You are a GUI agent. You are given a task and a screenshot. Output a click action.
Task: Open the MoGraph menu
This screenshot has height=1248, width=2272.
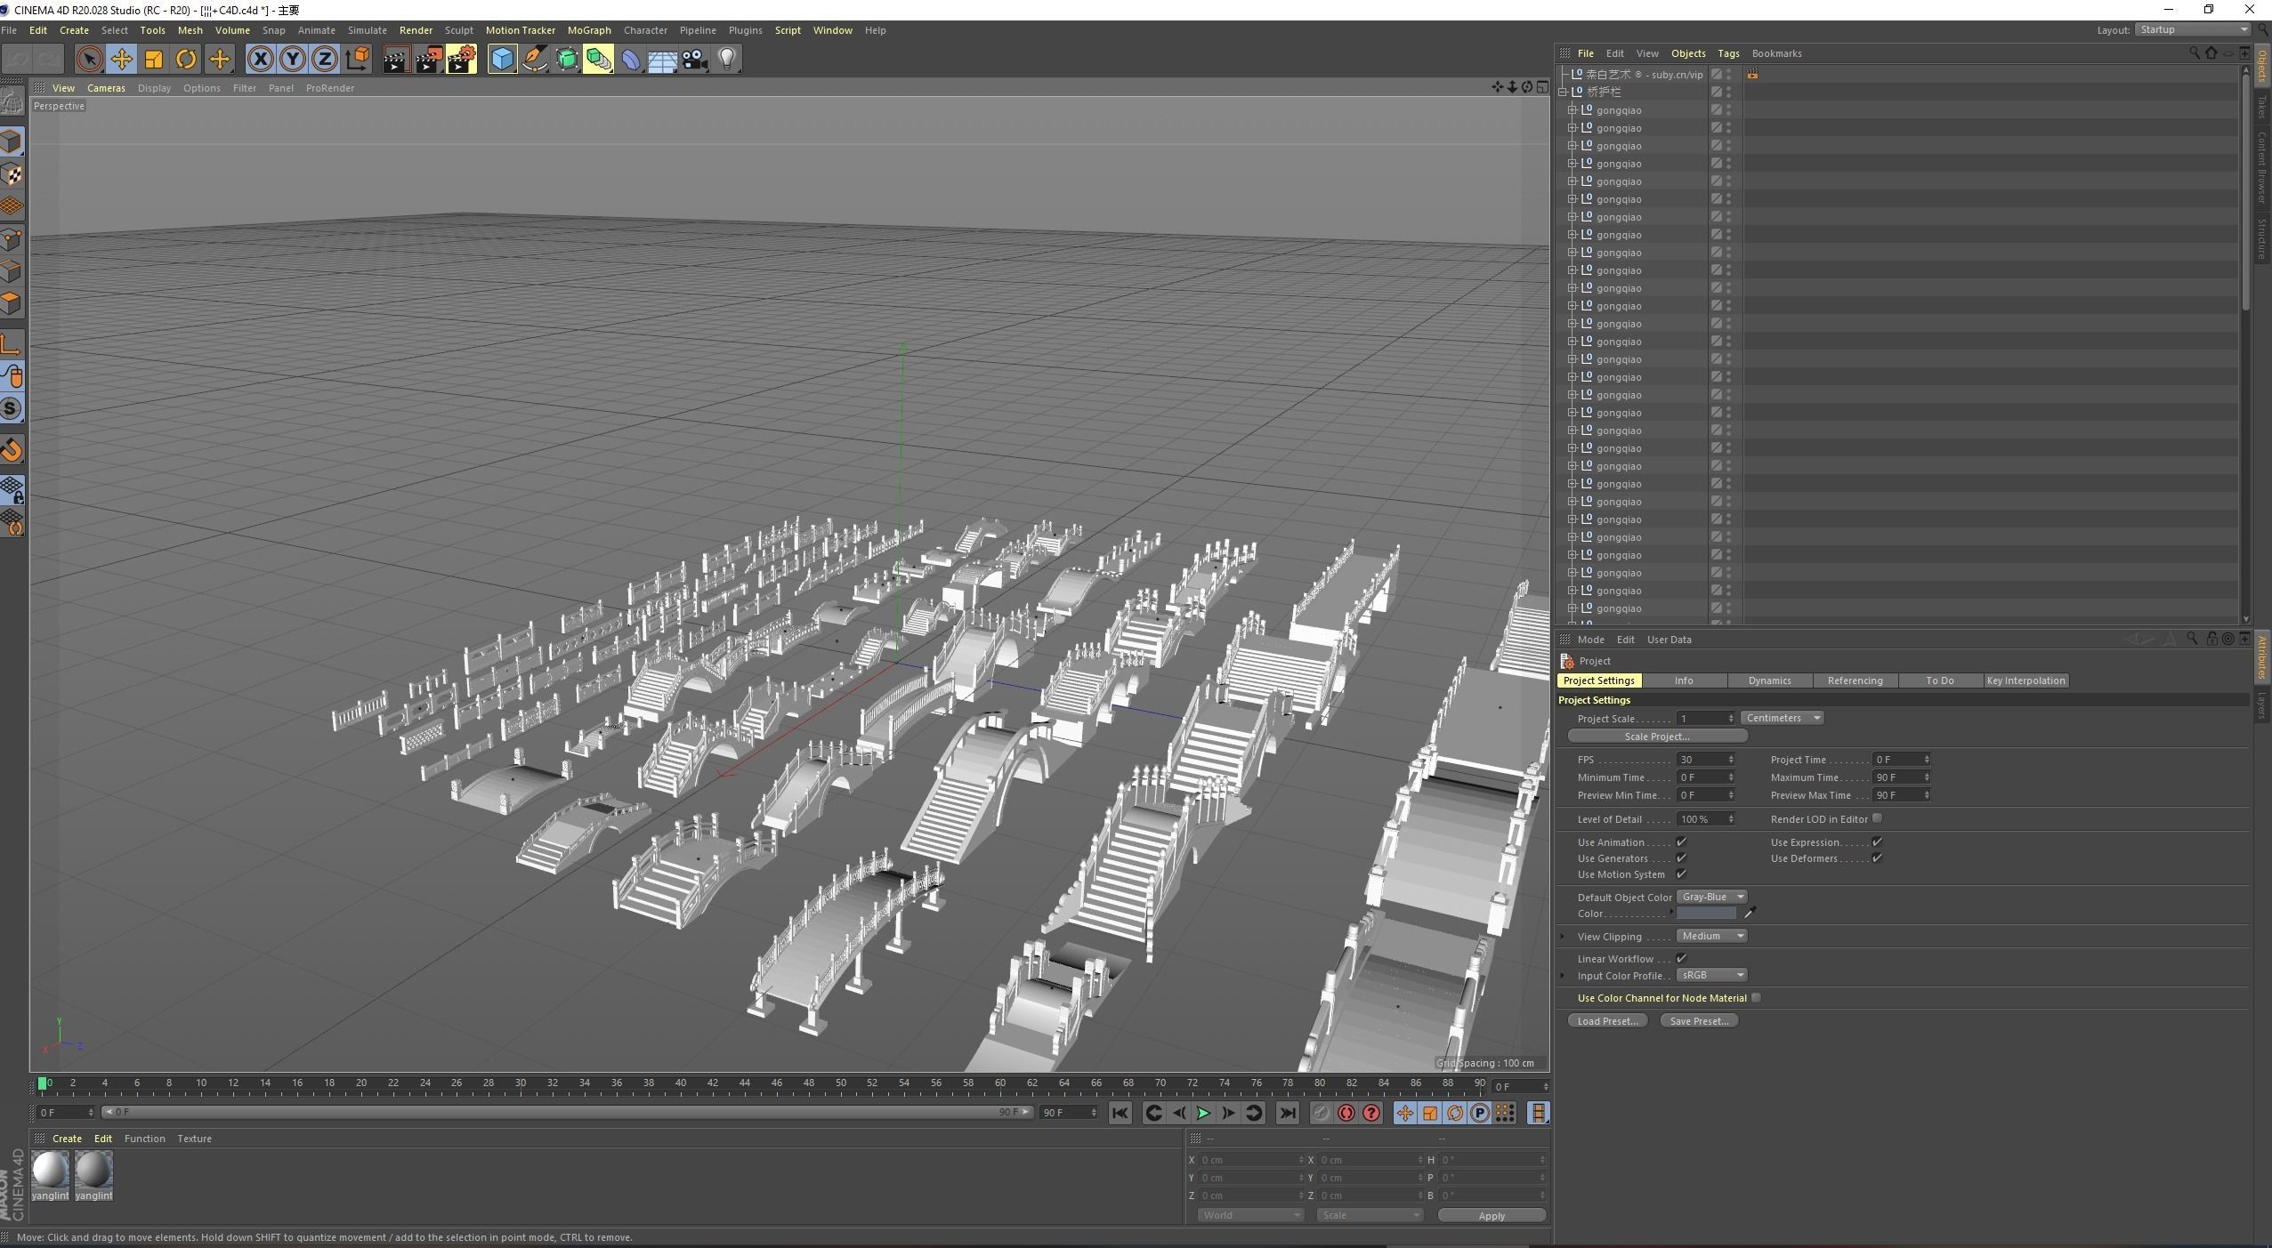pyautogui.click(x=589, y=30)
